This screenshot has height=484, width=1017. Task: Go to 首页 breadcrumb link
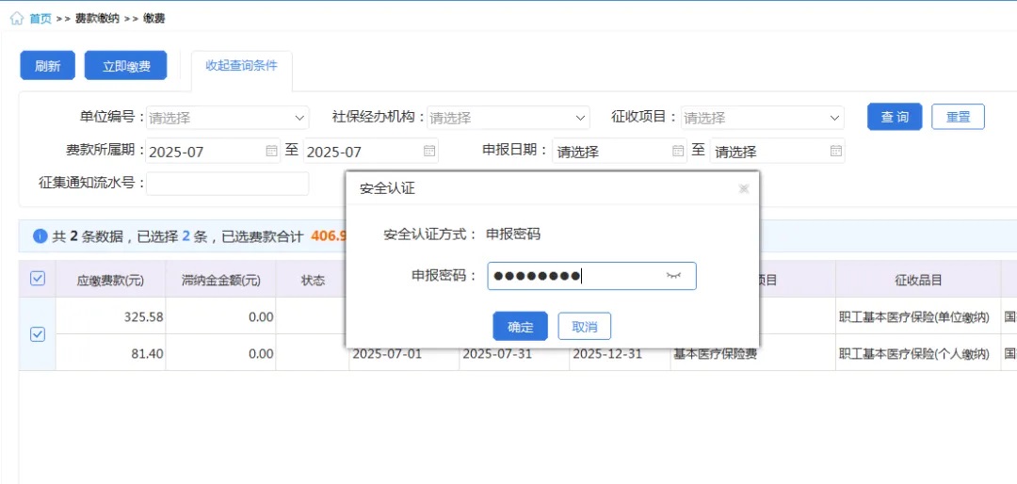tap(40, 19)
